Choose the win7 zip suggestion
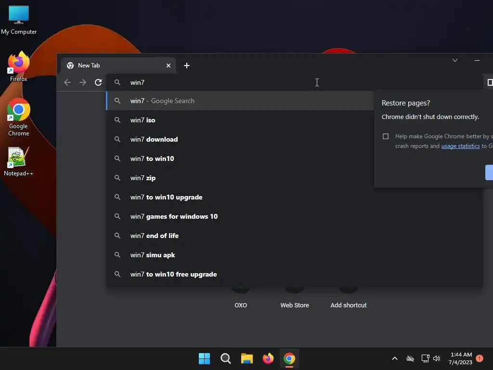Screen dimensions: 493x370 coord(240,178)
